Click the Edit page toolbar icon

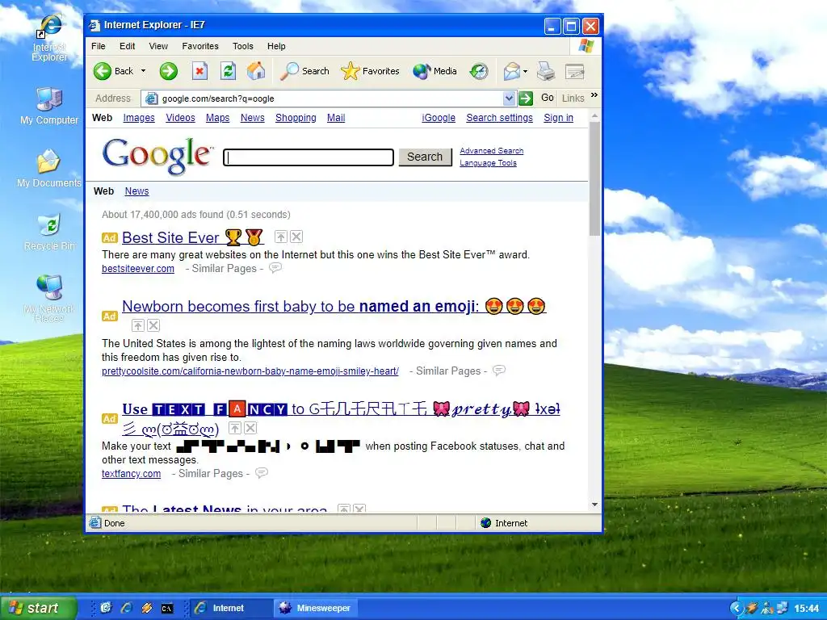(x=574, y=71)
